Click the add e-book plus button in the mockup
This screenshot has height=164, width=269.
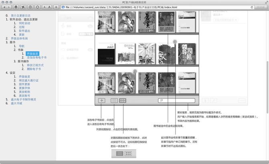tap(101, 100)
